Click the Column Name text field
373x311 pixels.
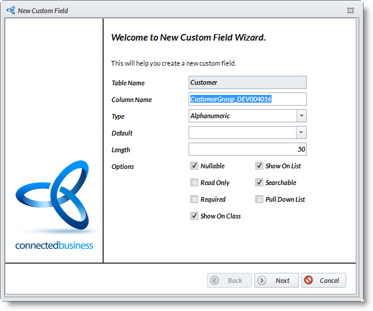point(247,99)
